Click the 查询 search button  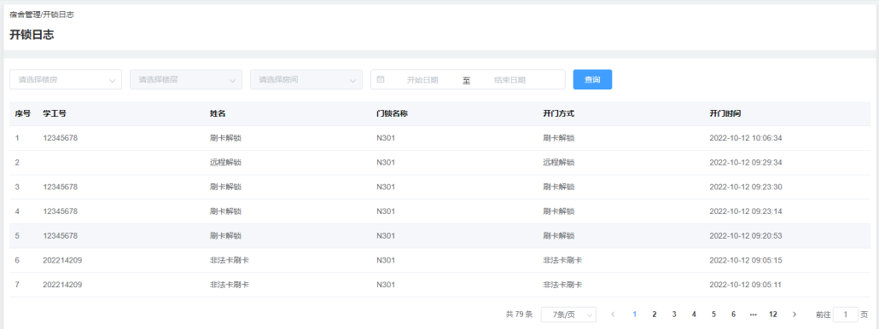tap(592, 79)
